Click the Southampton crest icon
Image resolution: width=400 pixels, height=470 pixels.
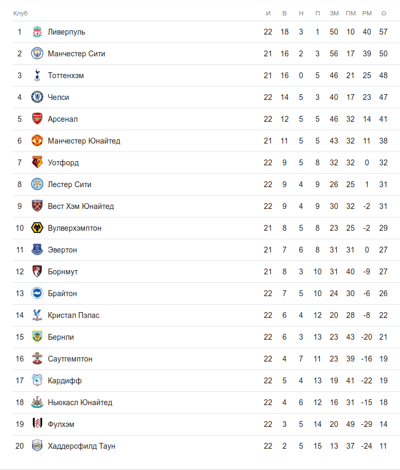click(x=37, y=359)
